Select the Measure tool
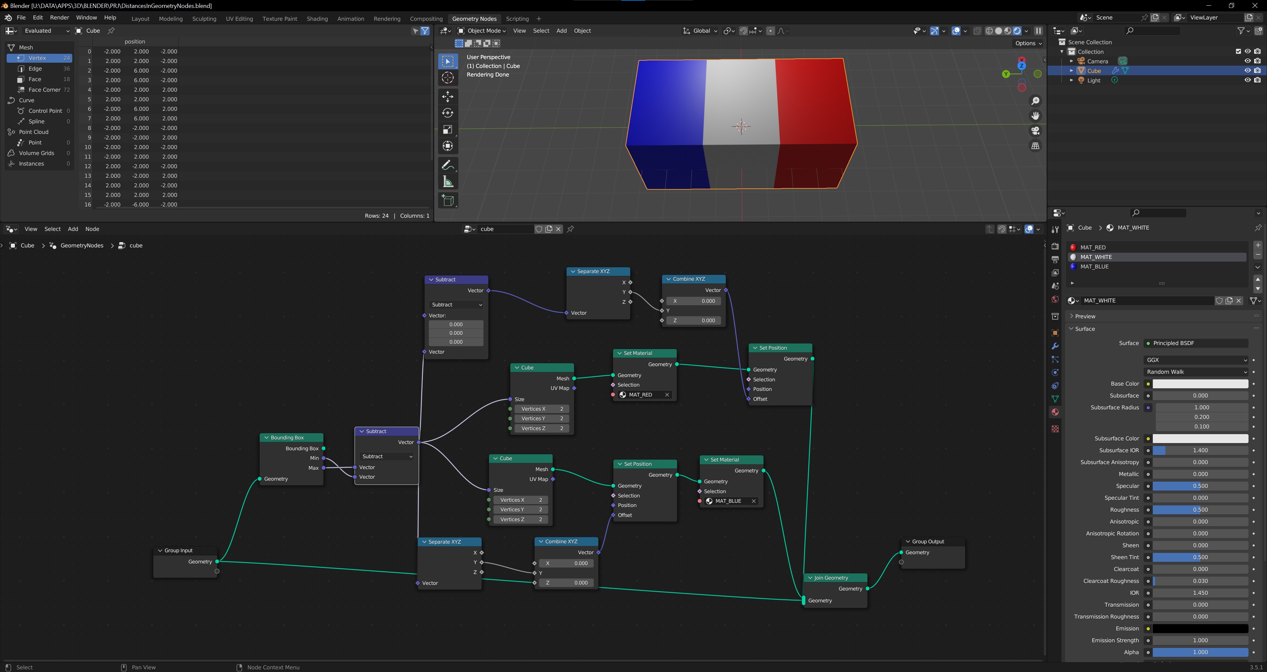 tap(448, 182)
